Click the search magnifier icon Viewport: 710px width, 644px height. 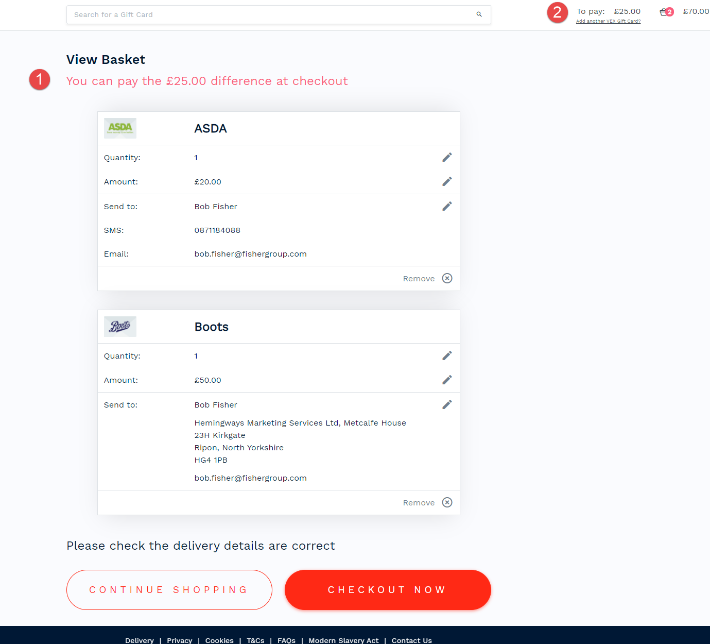coord(479,14)
